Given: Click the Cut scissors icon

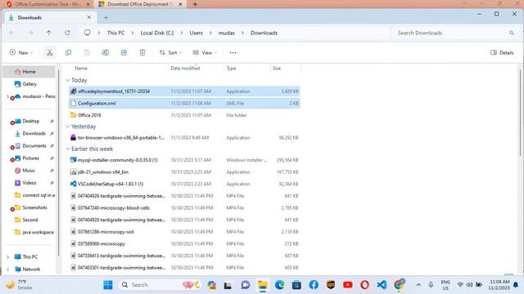Looking at the screenshot, I should point(49,52).
